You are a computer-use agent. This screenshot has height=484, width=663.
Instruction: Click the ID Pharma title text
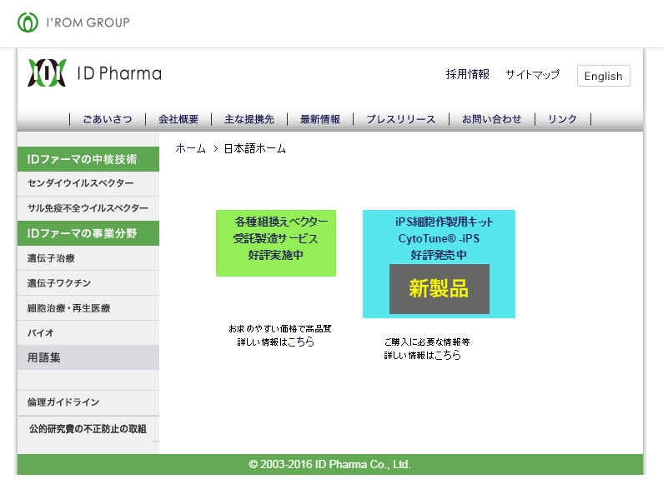[x=119, y=73]
